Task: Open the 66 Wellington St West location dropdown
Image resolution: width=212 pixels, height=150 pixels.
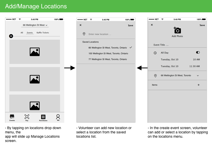Action: [34, 25]
